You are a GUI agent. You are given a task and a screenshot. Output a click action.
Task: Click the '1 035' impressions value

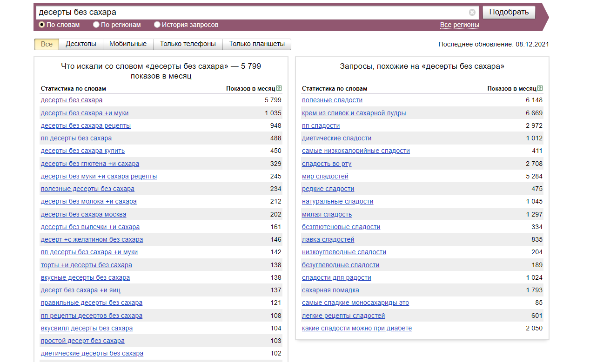(x=273, y=113)
